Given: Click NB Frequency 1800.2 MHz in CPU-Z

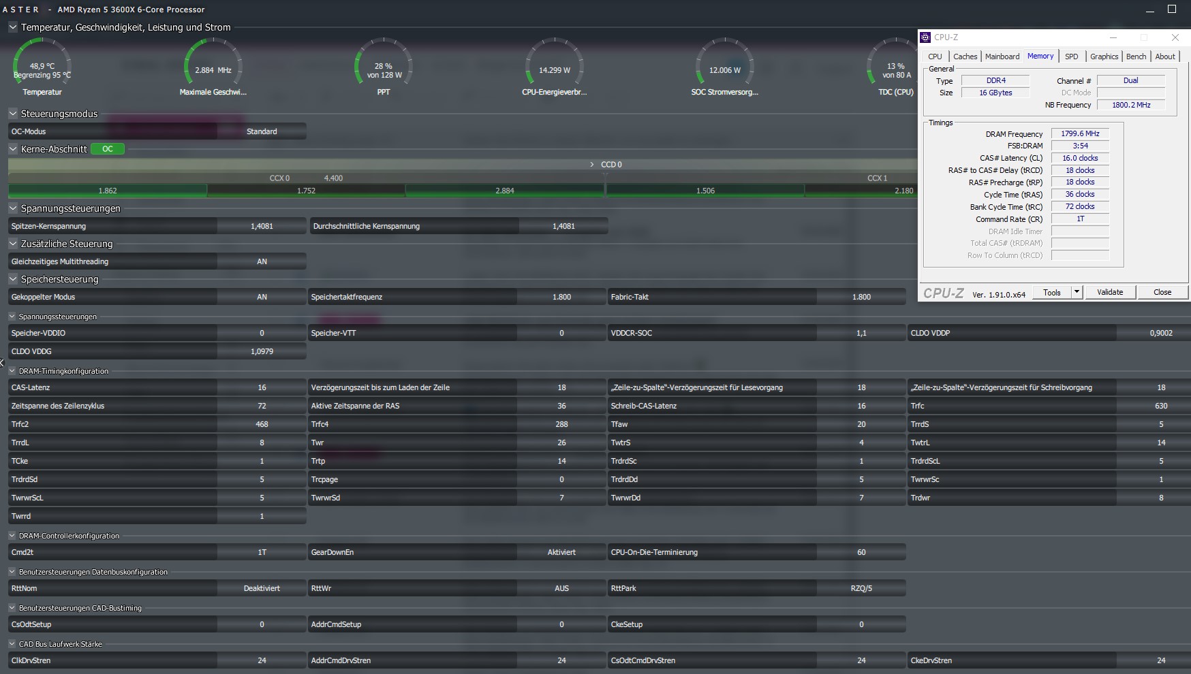Looking at the screenshot, I should [1131, 105].
